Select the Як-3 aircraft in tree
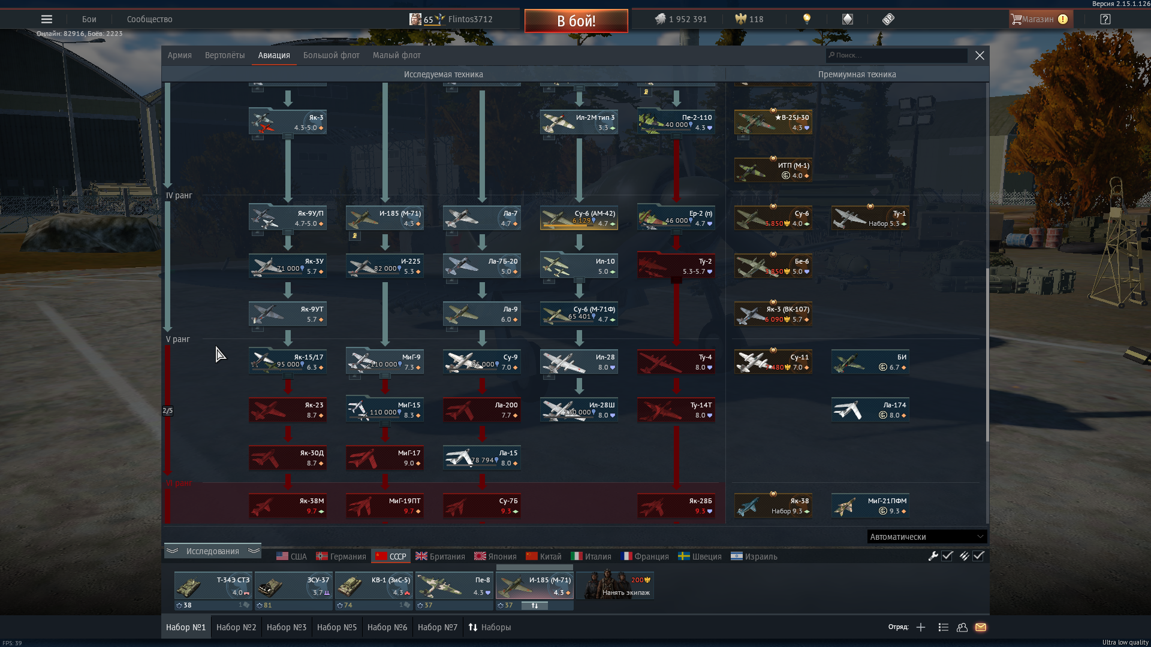Image resolution: width=1151 pixels, height=647 pixels. coord(288,122)
